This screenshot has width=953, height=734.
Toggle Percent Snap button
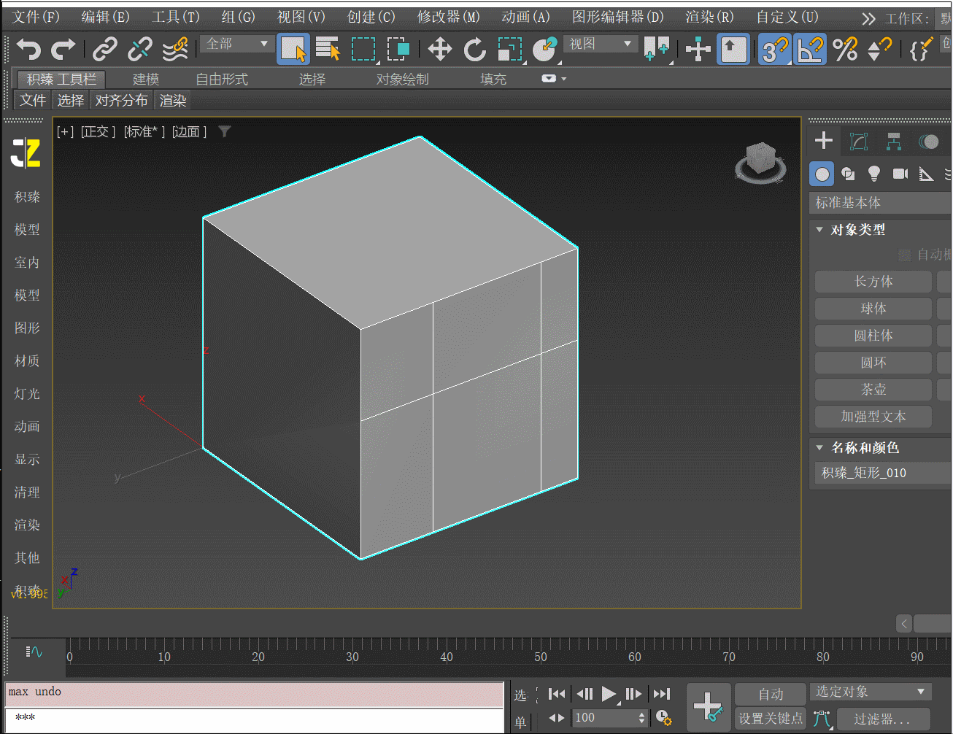[845, 50]
